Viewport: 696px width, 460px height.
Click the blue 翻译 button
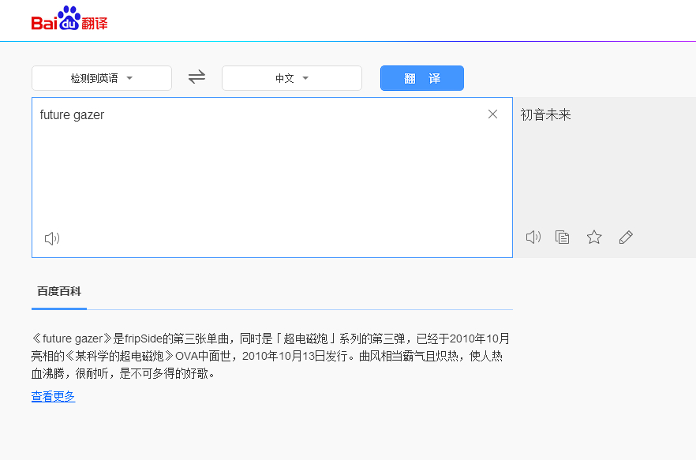pos(421,78)
